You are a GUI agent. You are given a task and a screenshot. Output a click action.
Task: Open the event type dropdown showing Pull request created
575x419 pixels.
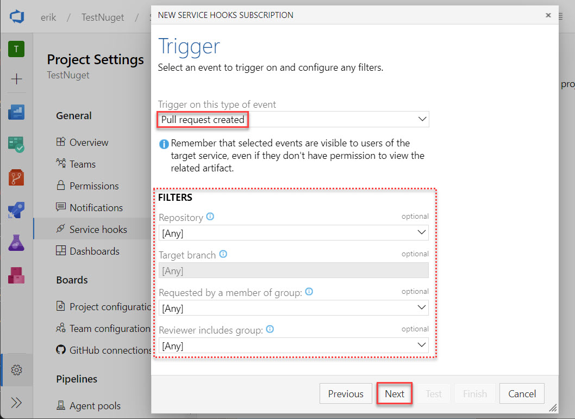(293, 119)
